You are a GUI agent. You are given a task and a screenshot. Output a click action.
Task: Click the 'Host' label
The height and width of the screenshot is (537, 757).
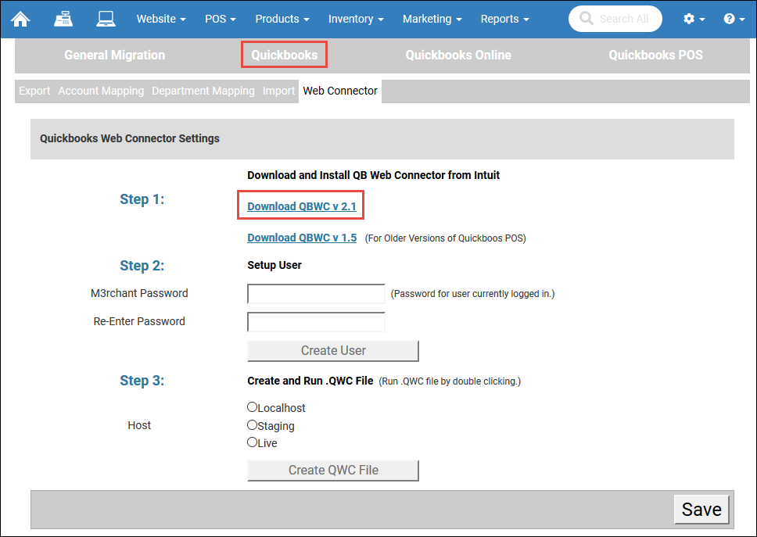click(x=139, y=425)
